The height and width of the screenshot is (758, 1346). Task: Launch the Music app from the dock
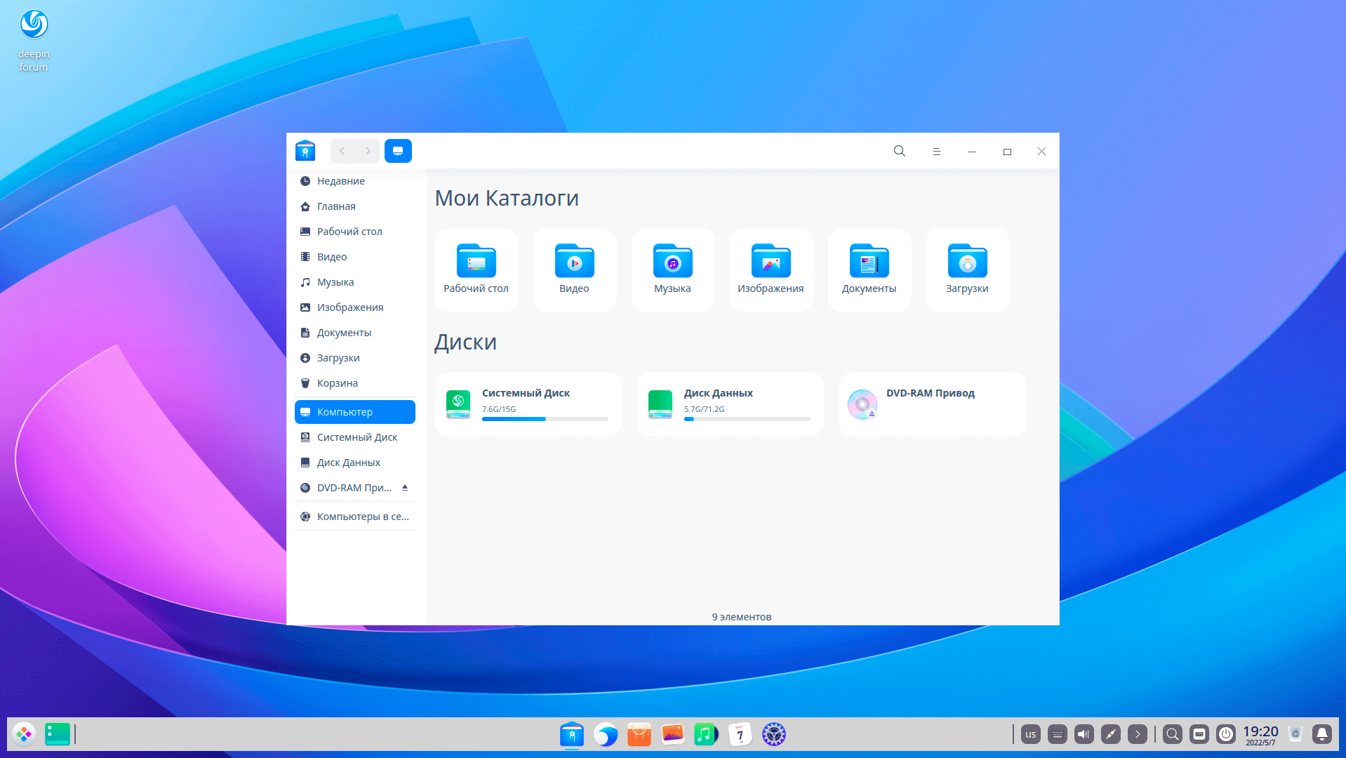pos(706,734)
